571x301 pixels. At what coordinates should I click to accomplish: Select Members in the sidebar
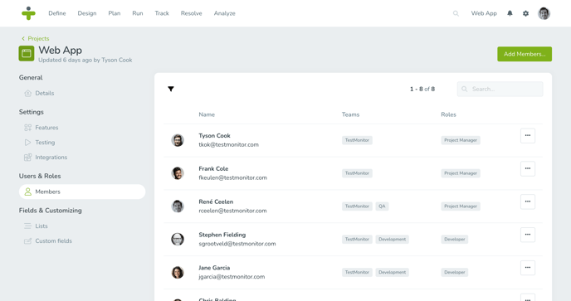(82, 192)
